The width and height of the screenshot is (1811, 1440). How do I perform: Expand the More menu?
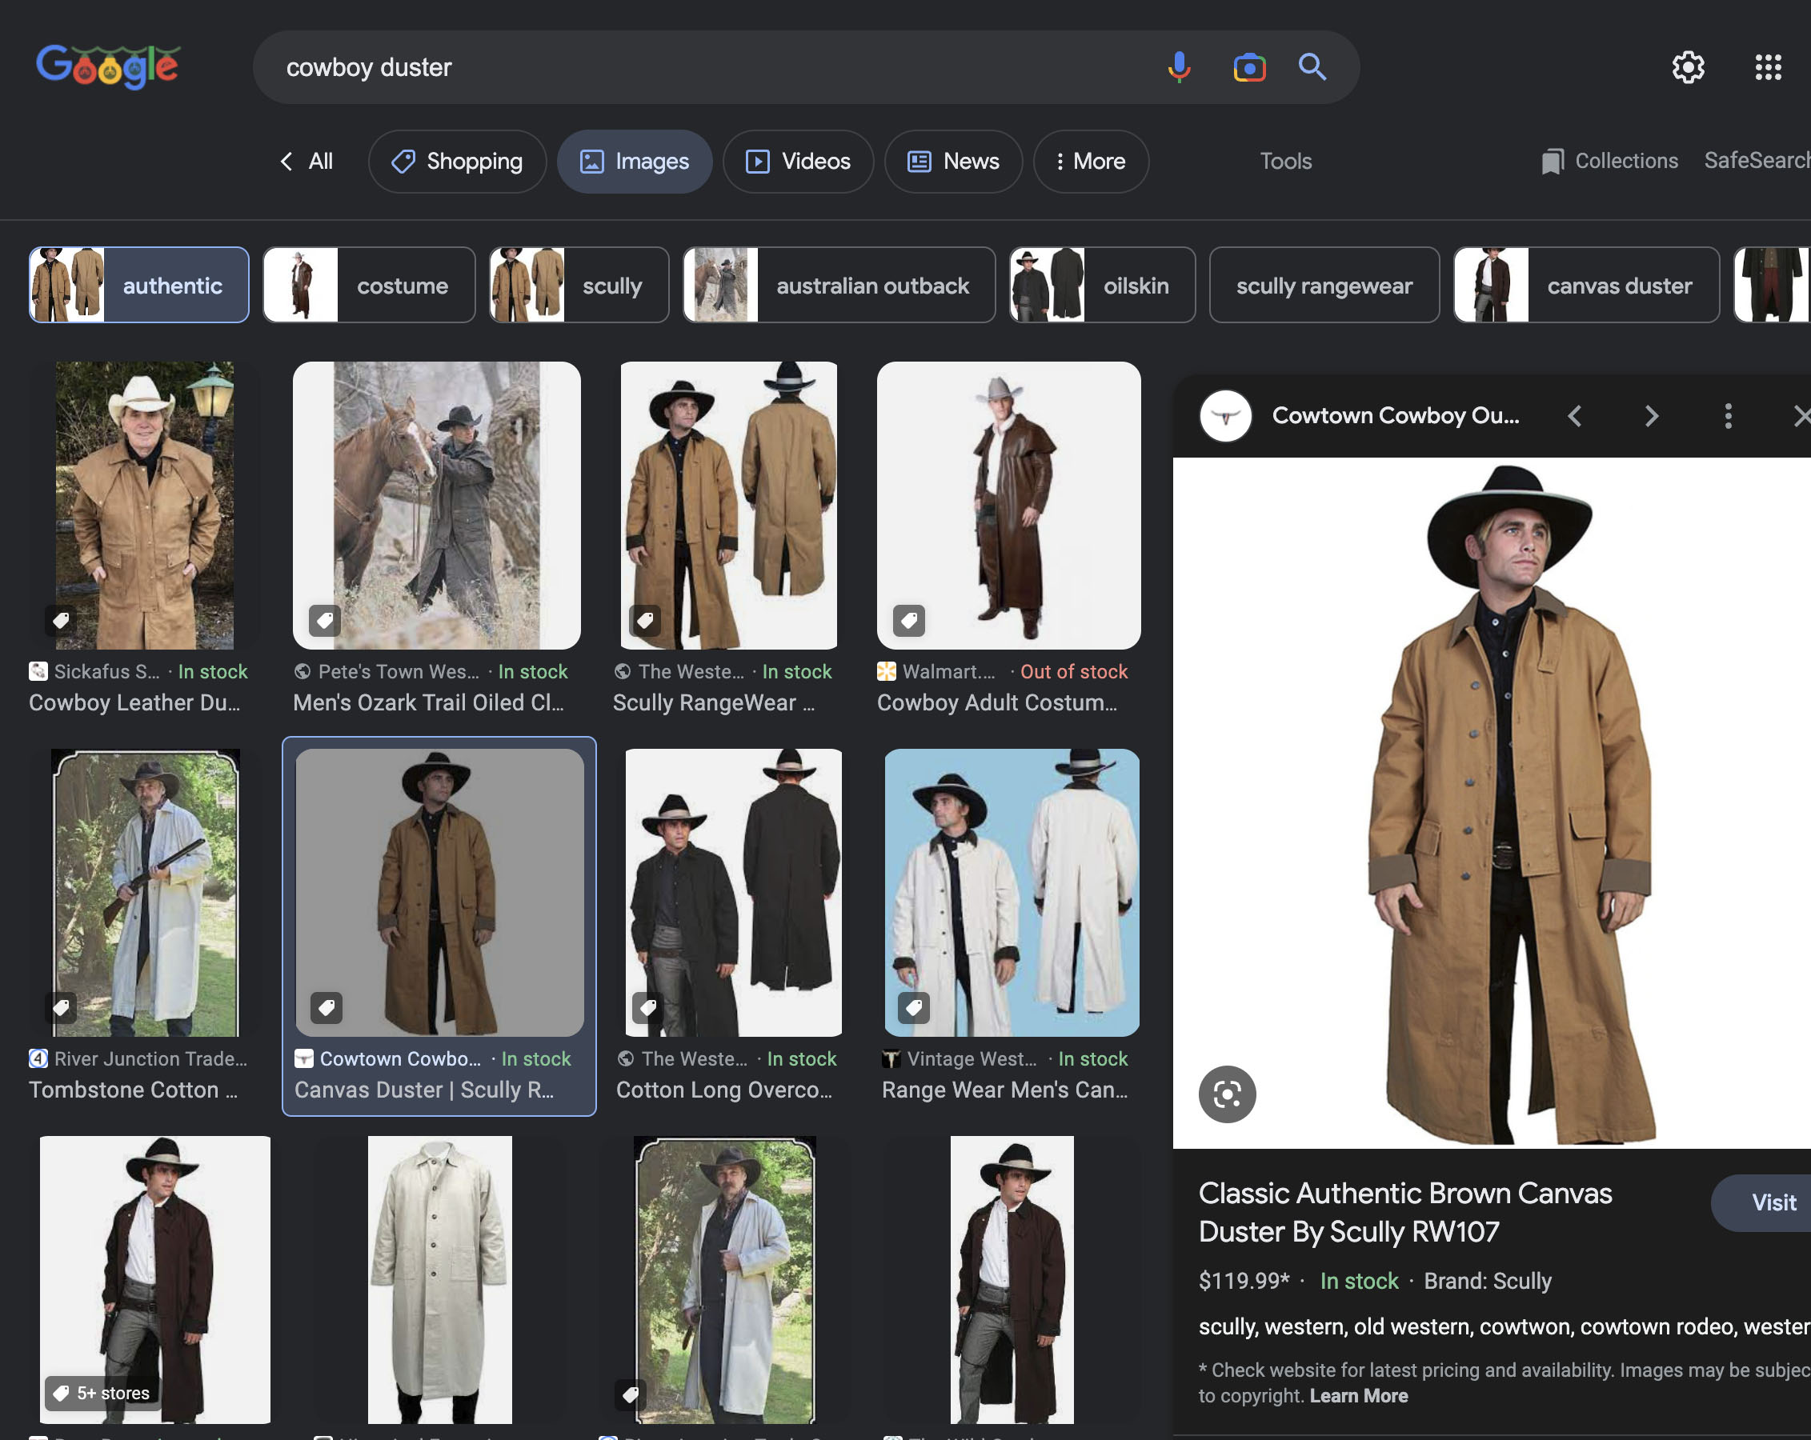[x=1091, y=162]
